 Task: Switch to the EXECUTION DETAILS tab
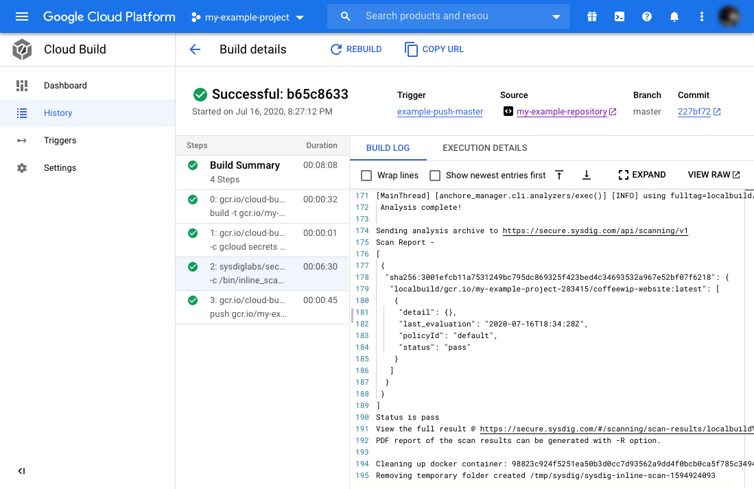484,148
